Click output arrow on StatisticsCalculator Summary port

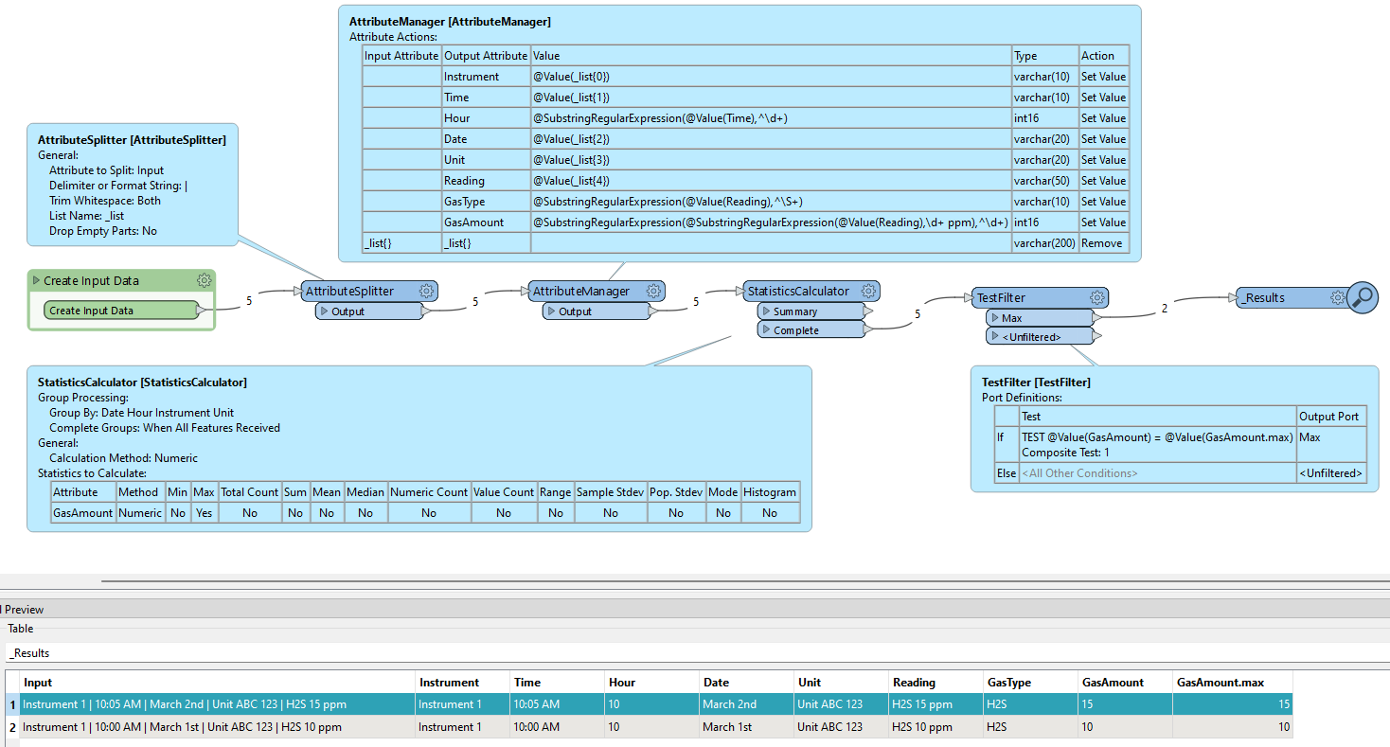coord(868,311)
